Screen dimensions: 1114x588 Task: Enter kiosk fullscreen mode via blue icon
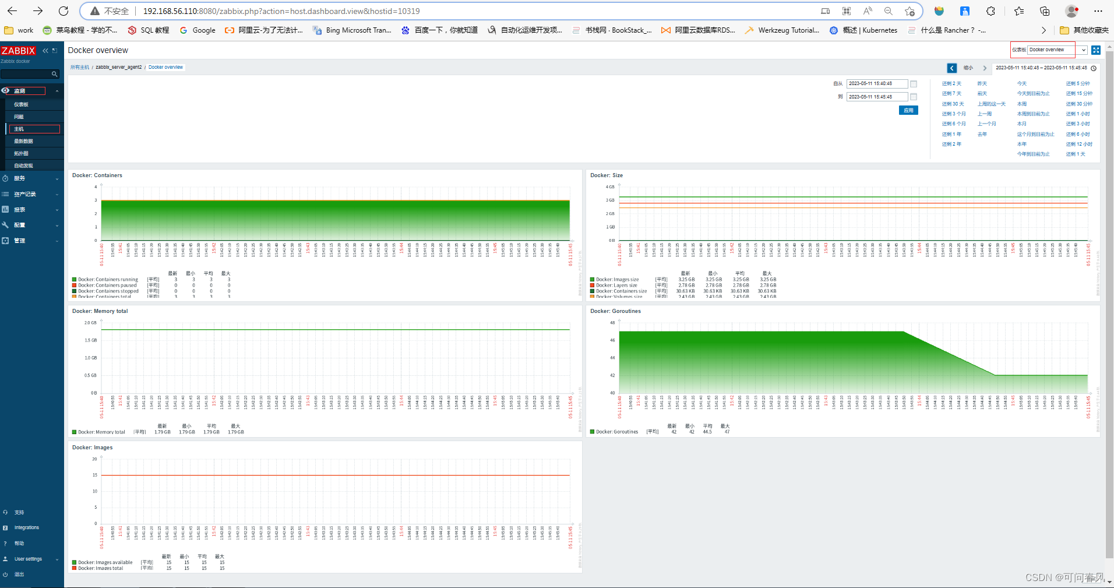pyautogui.click(x=1096, y=50)
